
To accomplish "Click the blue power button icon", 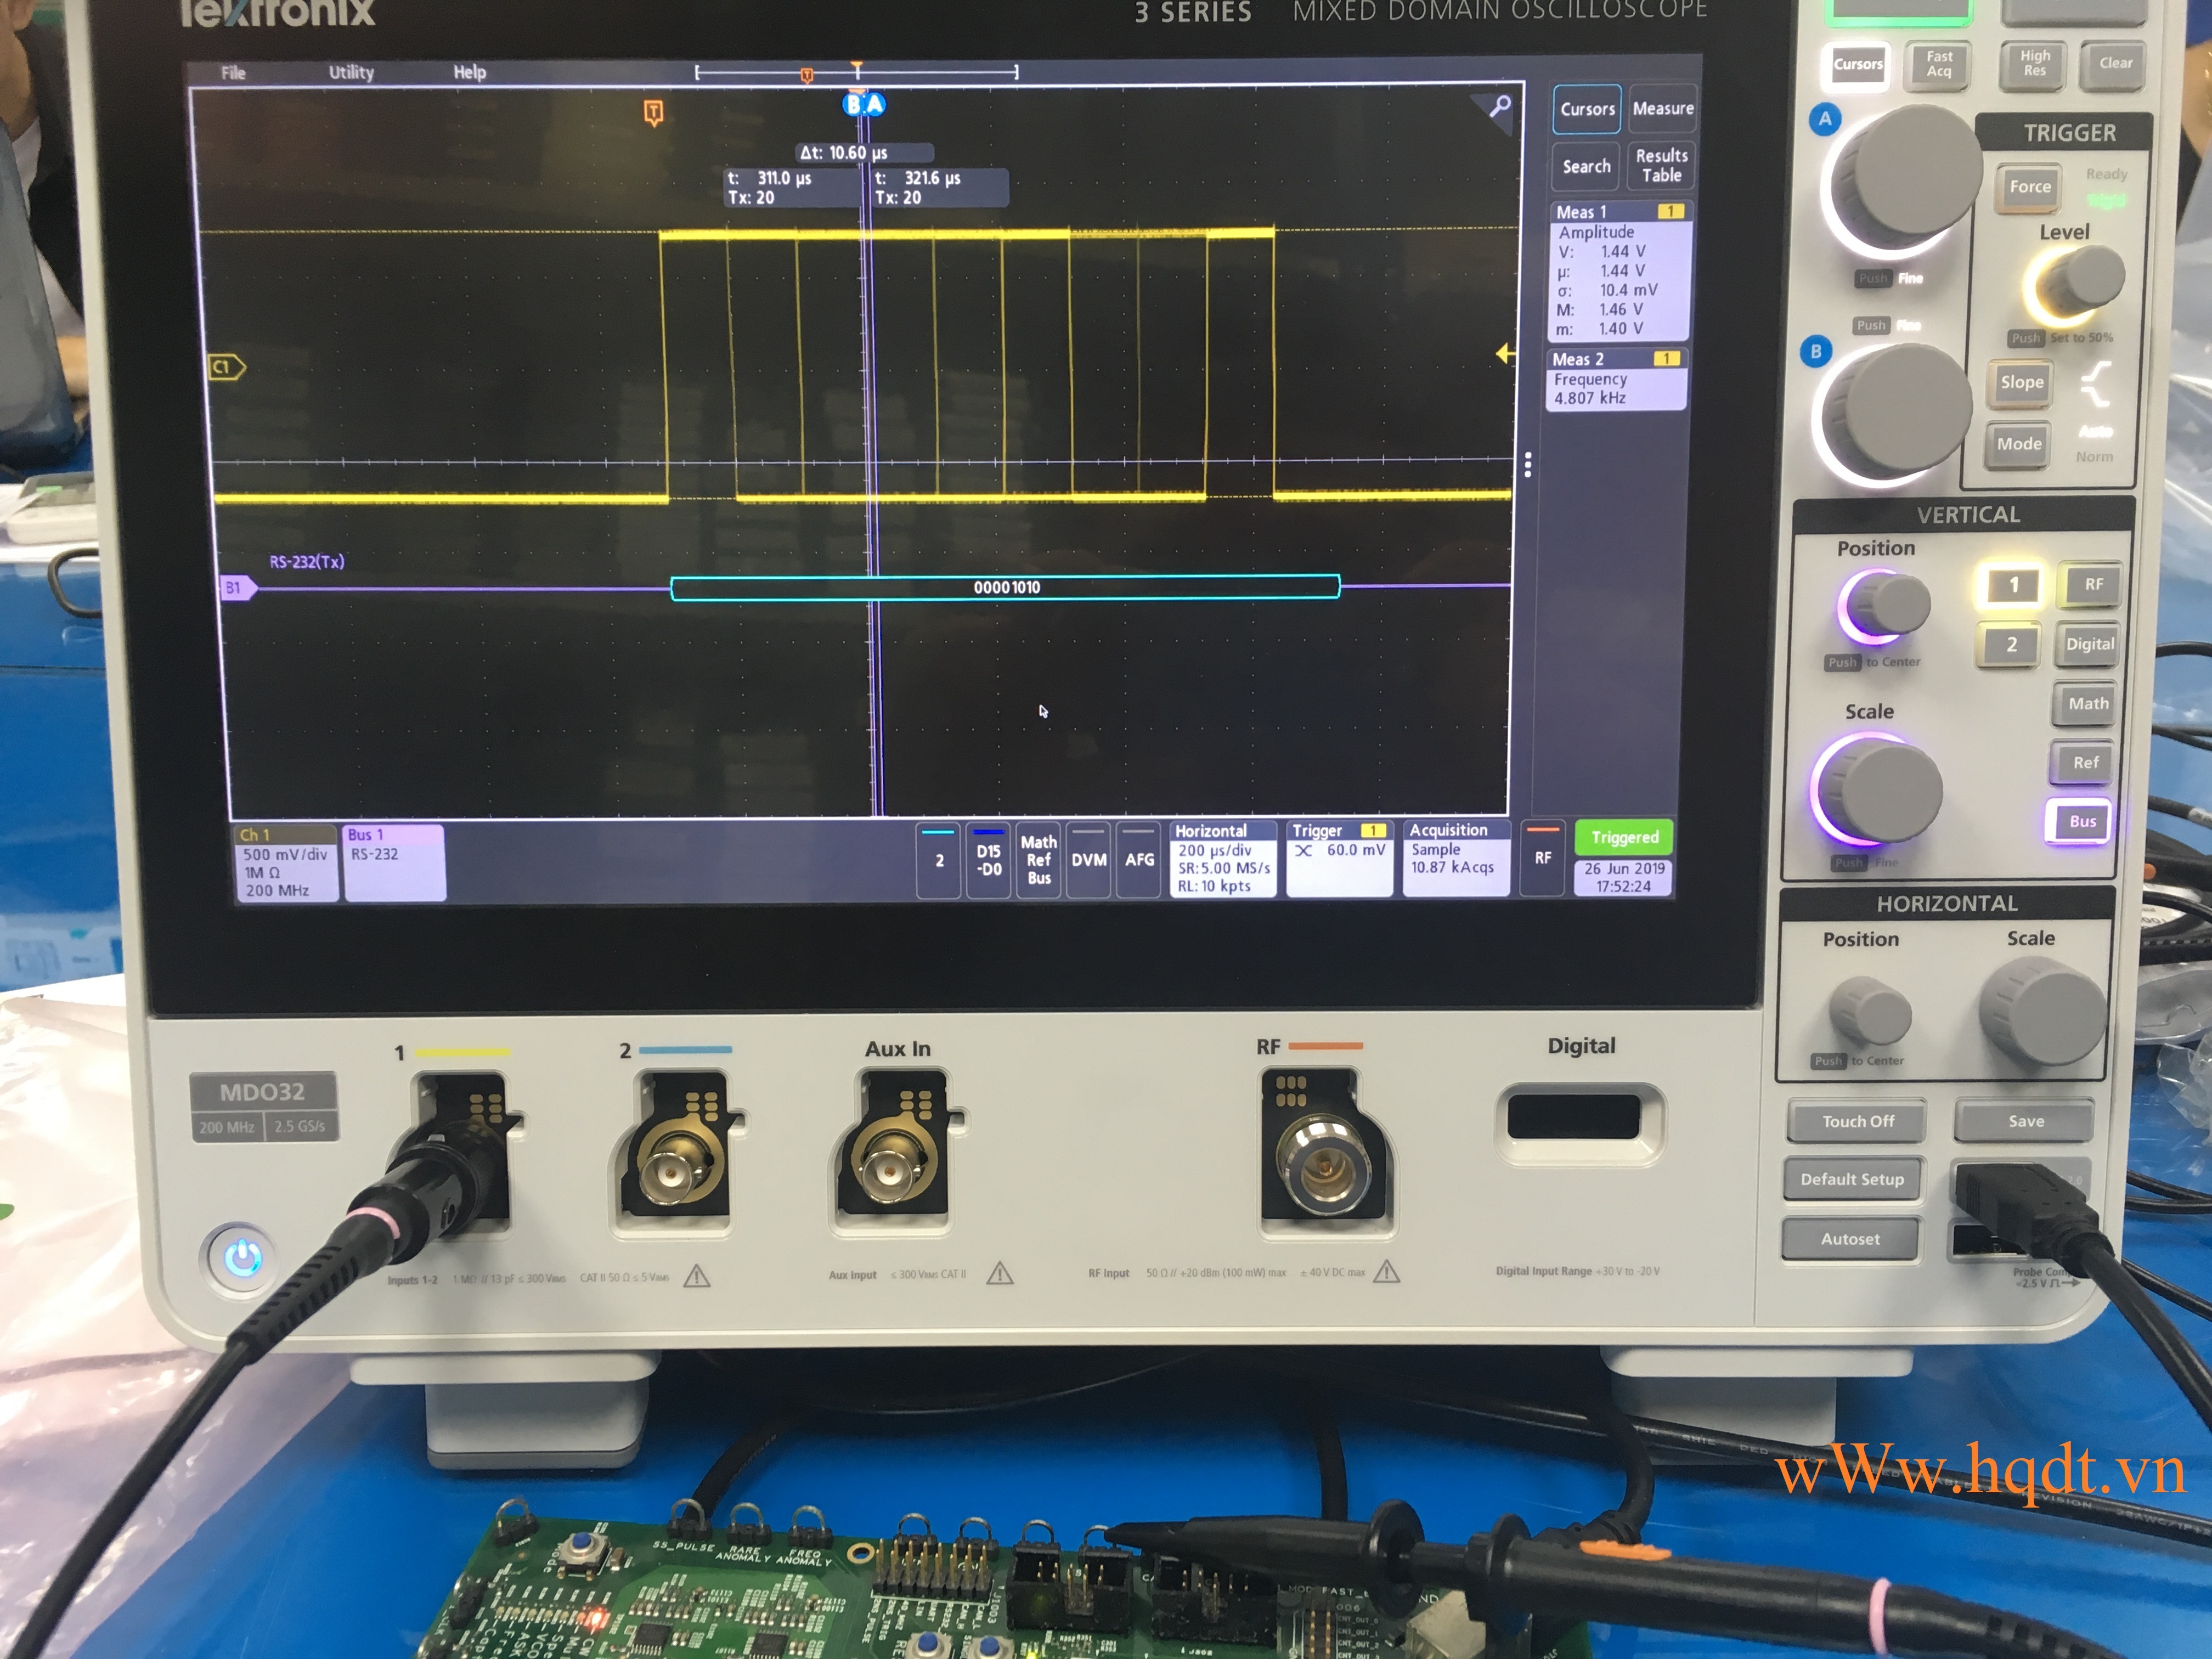I will pyautogui.click(x=242, y=1259).
